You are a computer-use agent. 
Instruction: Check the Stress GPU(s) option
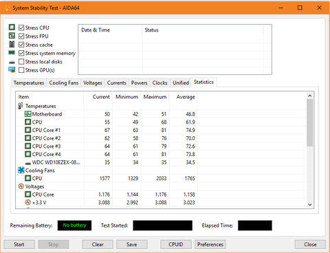(21, 70)
